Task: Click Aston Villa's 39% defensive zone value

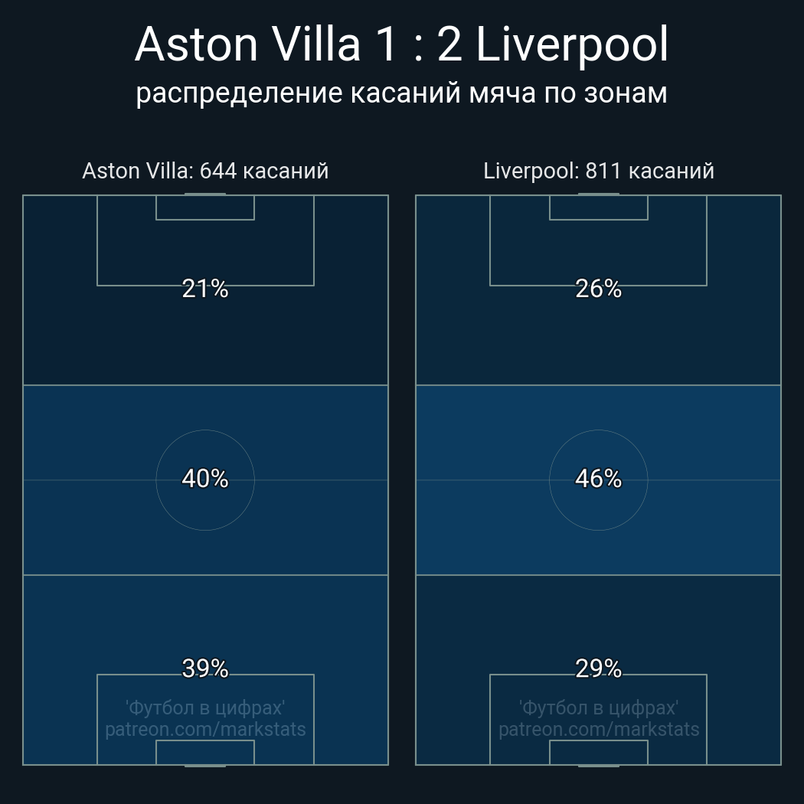Action: [205, 668]
